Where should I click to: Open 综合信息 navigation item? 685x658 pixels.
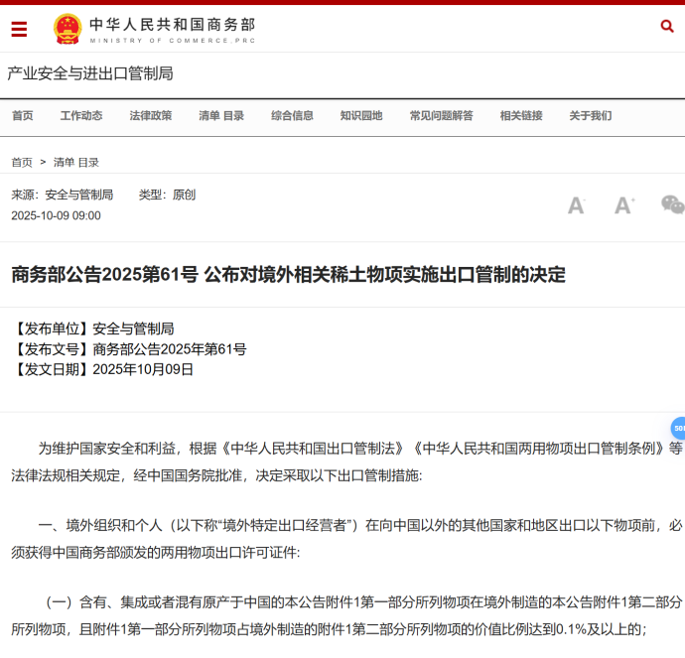click(x=292, y=115)
